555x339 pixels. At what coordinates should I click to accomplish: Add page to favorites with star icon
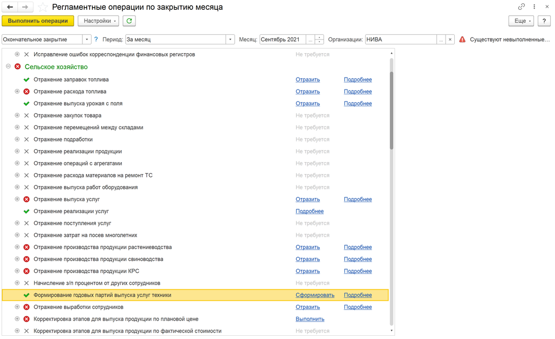(43, 7)
